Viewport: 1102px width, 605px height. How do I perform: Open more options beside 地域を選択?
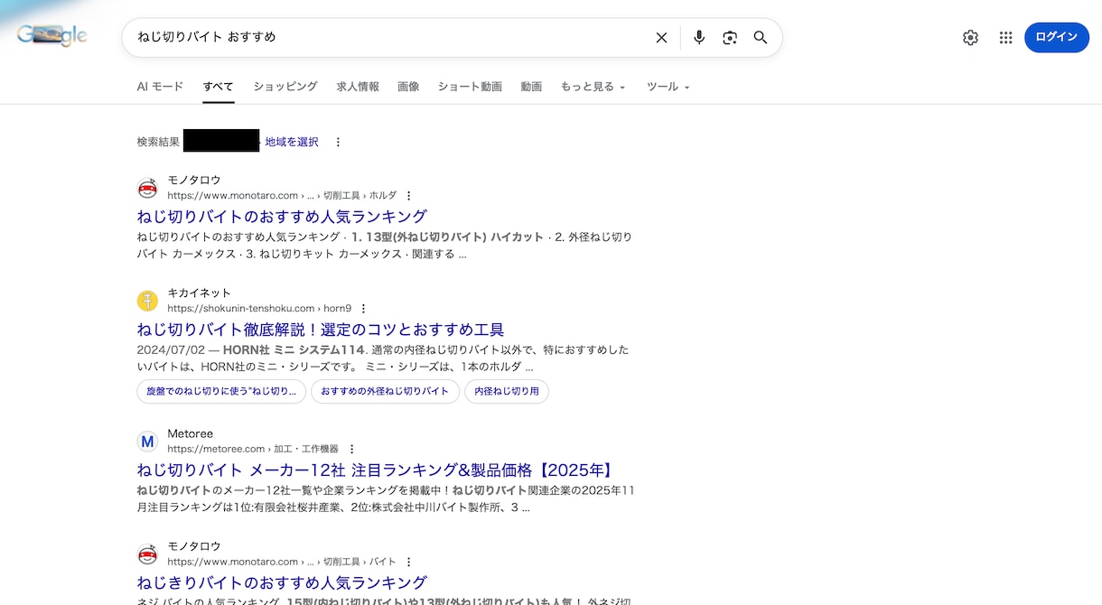pos(338,142)
